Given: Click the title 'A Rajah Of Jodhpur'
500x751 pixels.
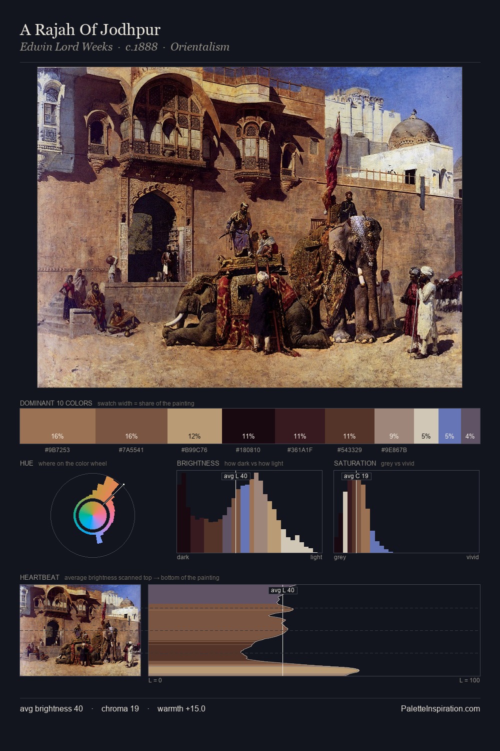Looking at the screenshot, I should click(90, 30).
